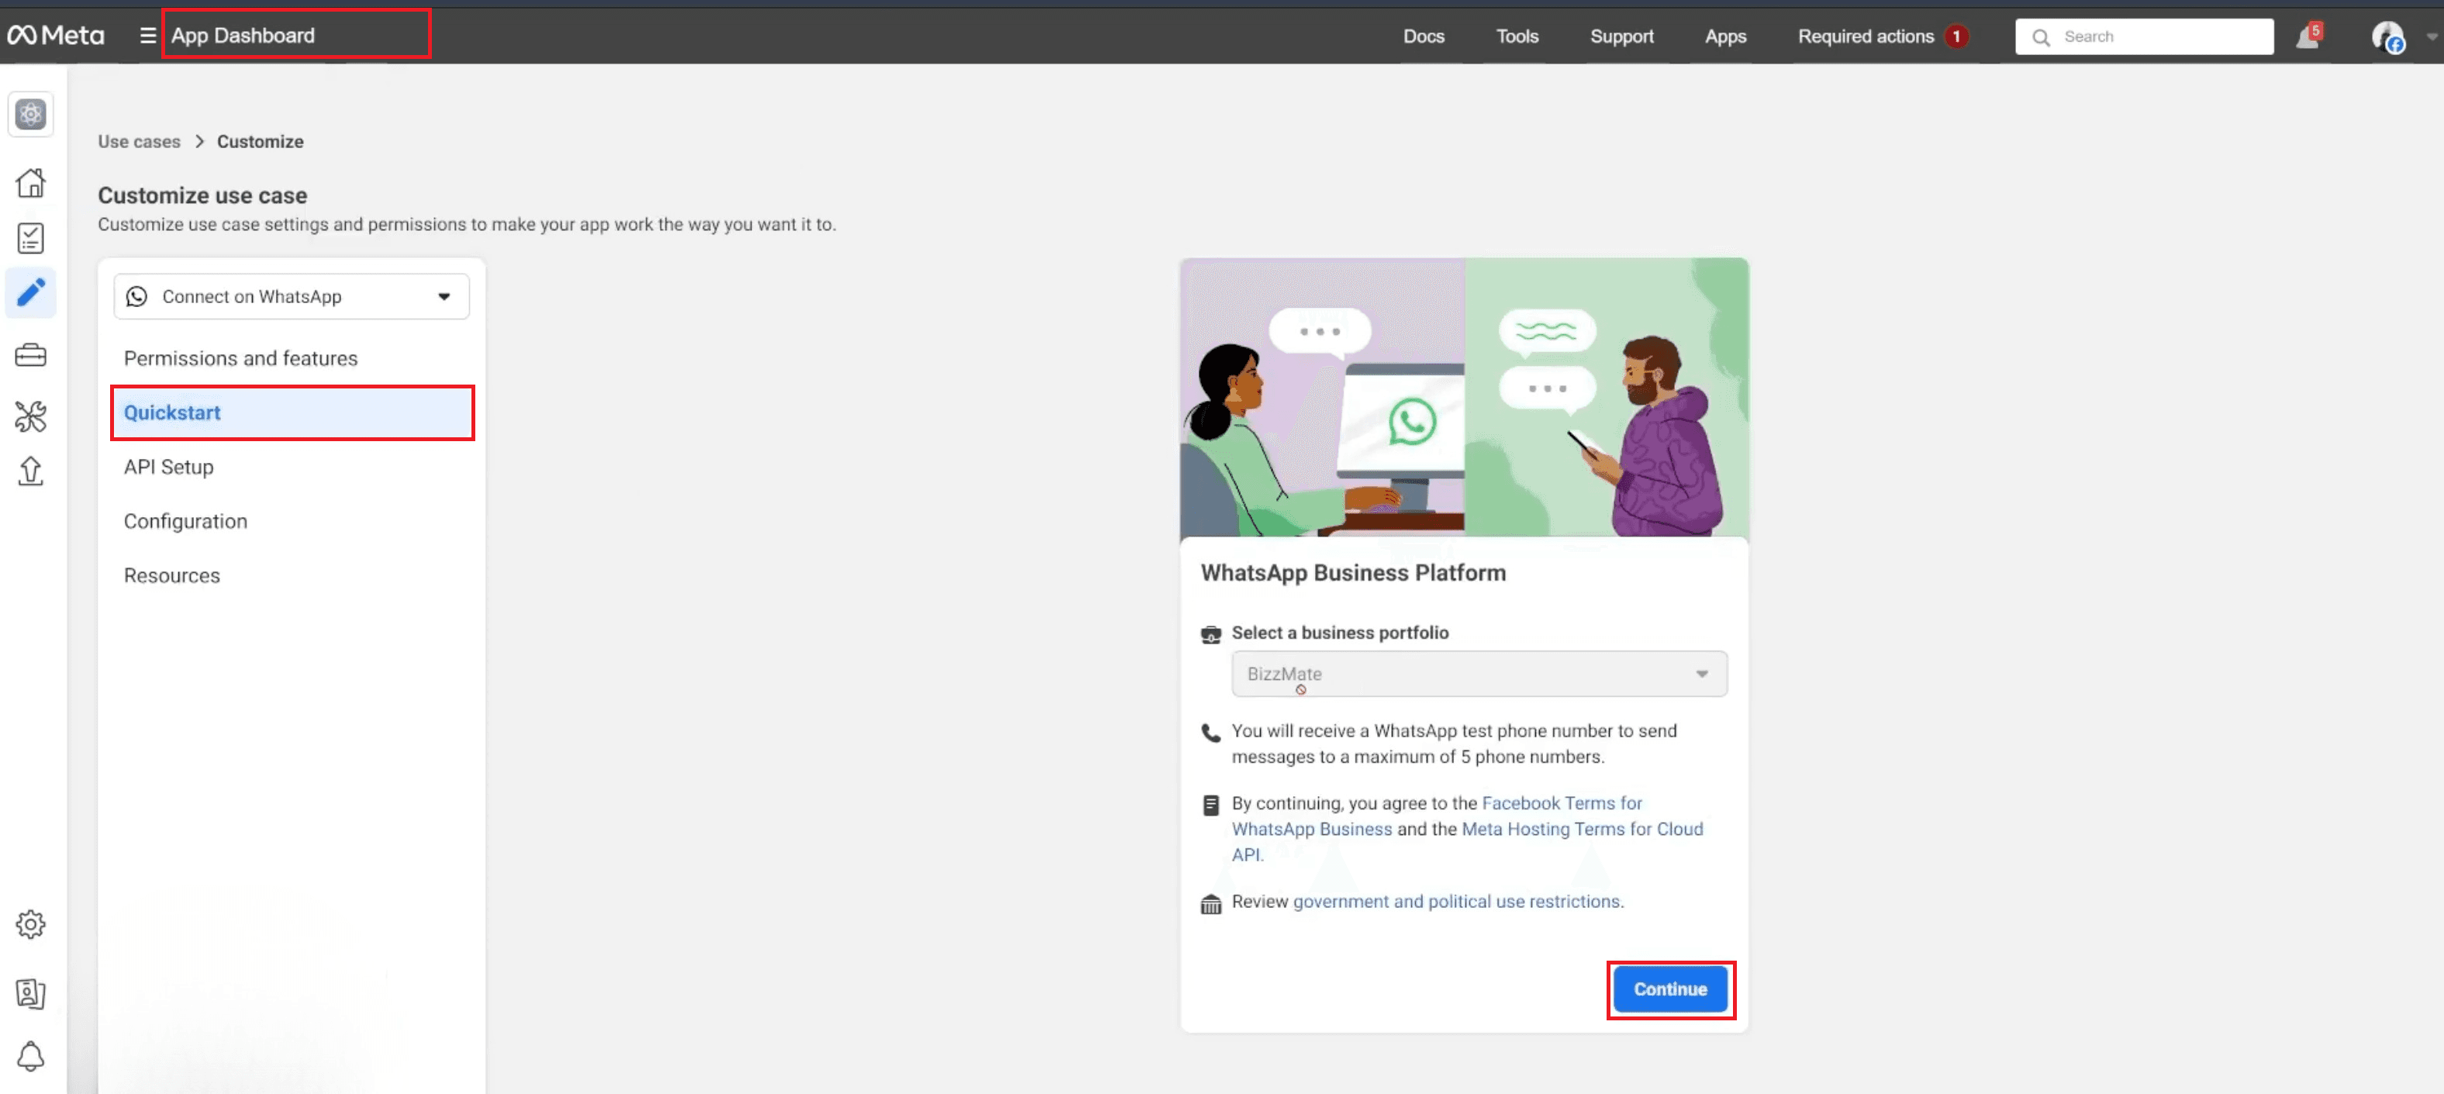Select the tools icon in the left sidebar

[x=31, y=416]
